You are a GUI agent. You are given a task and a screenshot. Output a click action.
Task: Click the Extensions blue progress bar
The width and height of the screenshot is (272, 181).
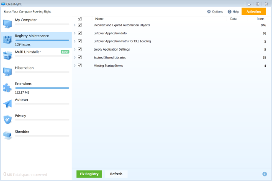[x=42, y=88]
